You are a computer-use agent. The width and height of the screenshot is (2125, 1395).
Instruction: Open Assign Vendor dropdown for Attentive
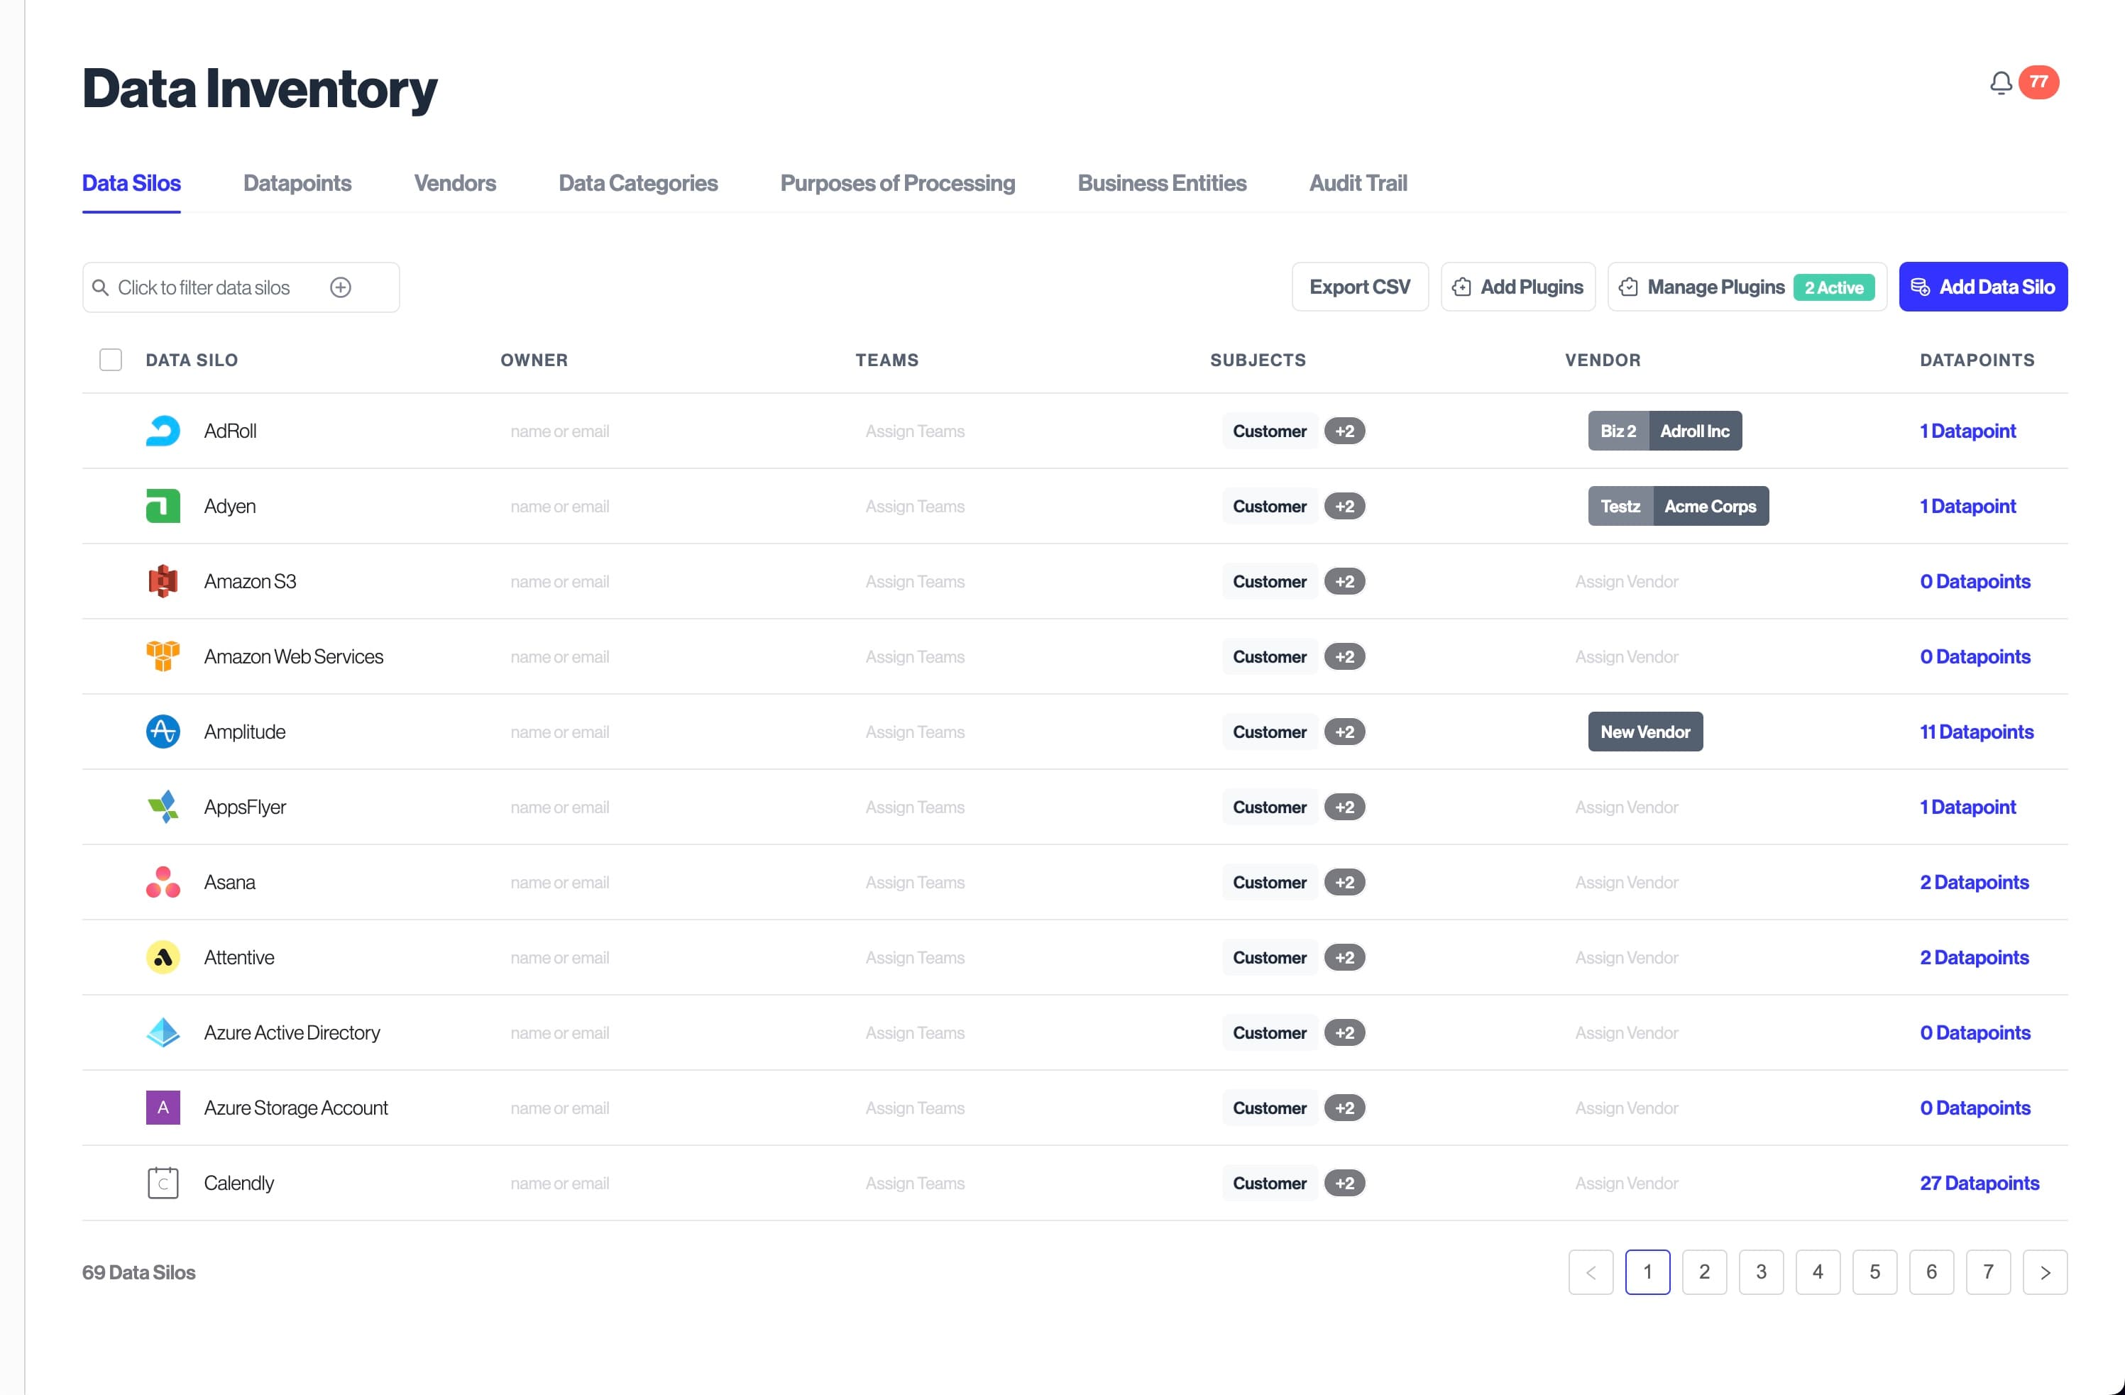click(x=1626, y=958)
